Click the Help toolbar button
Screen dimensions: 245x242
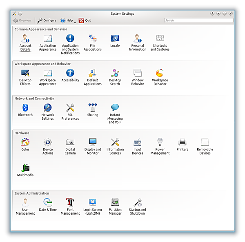click(67, 20)
